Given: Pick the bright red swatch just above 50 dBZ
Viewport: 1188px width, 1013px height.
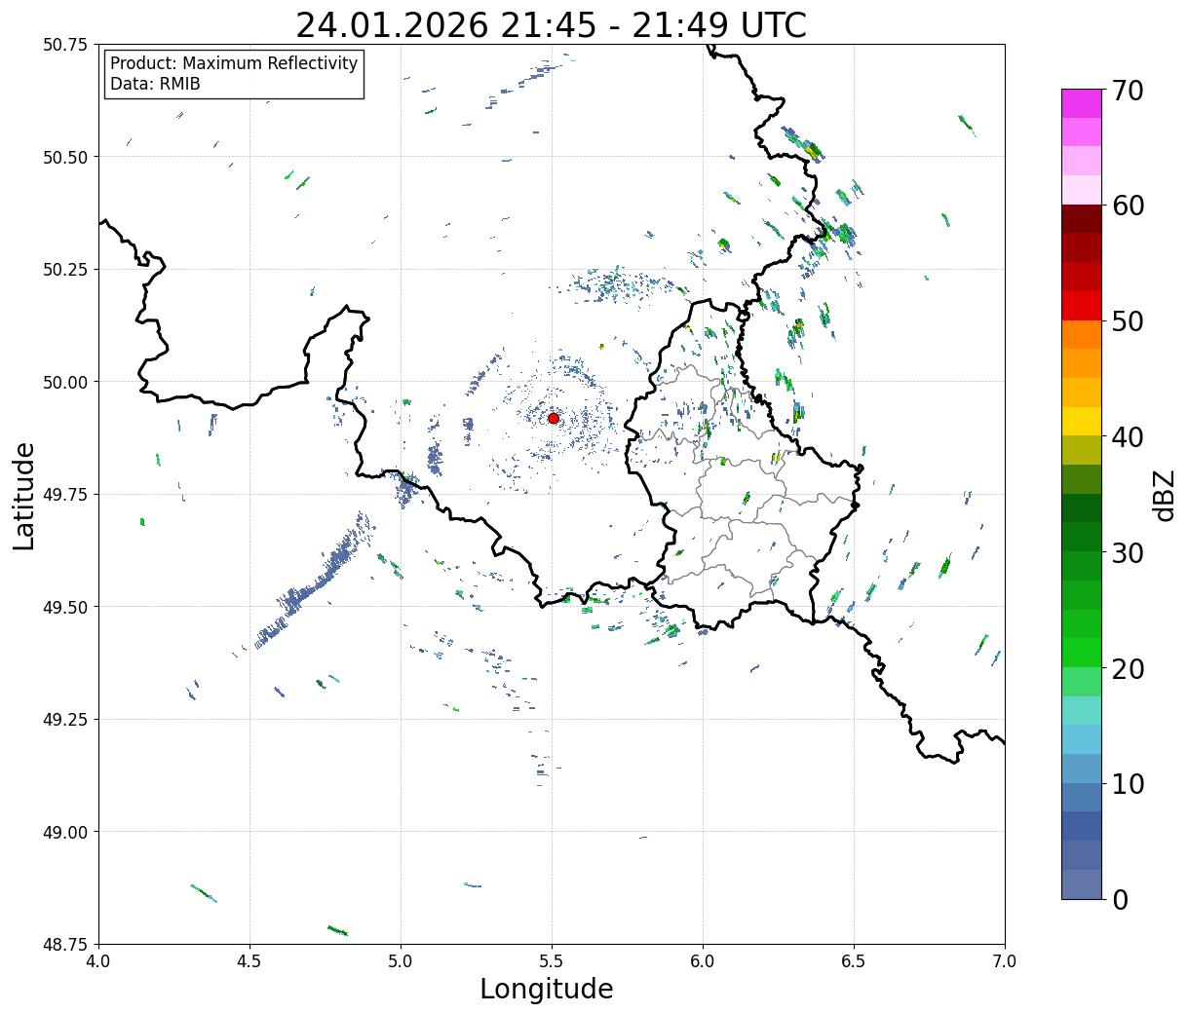Looking at the screenshot, I should click(1081, 305).
